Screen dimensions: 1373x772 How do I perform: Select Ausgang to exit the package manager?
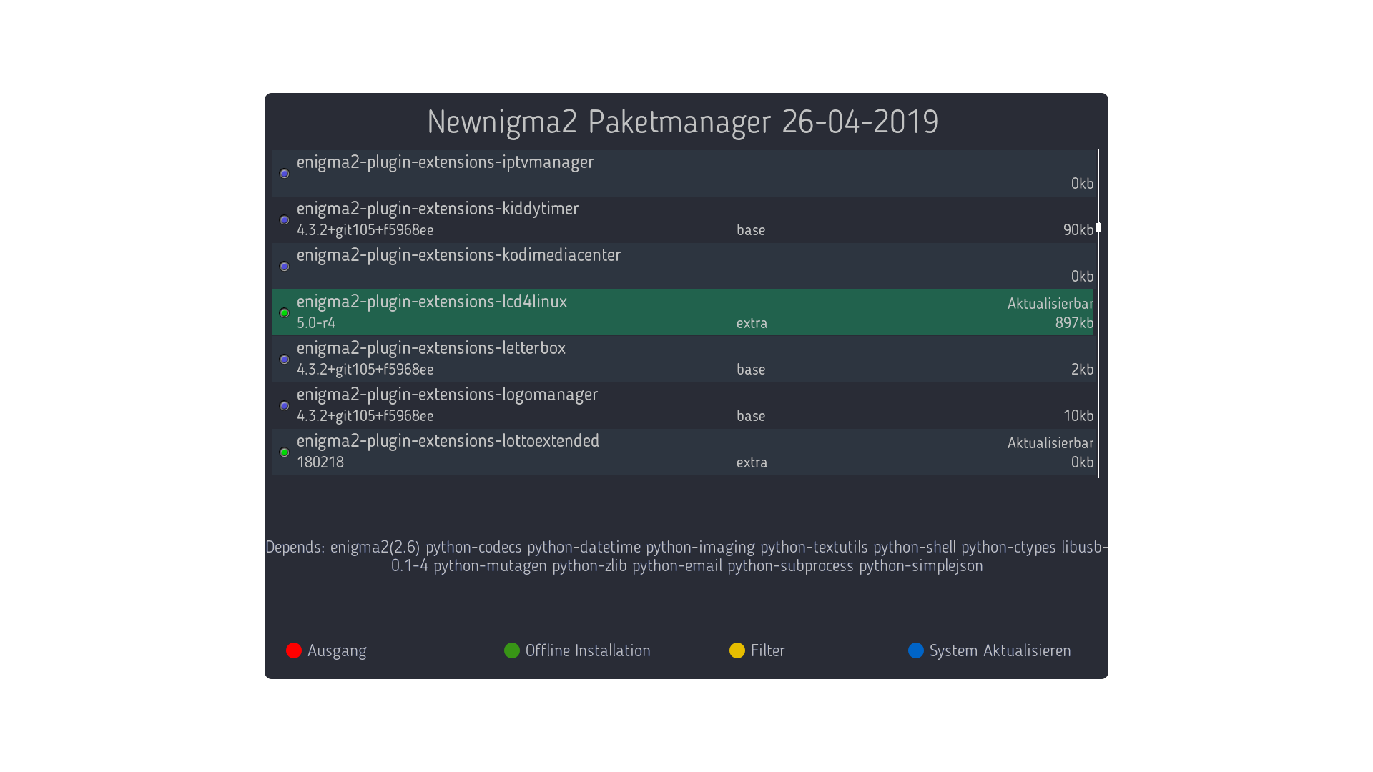point(337,650)
